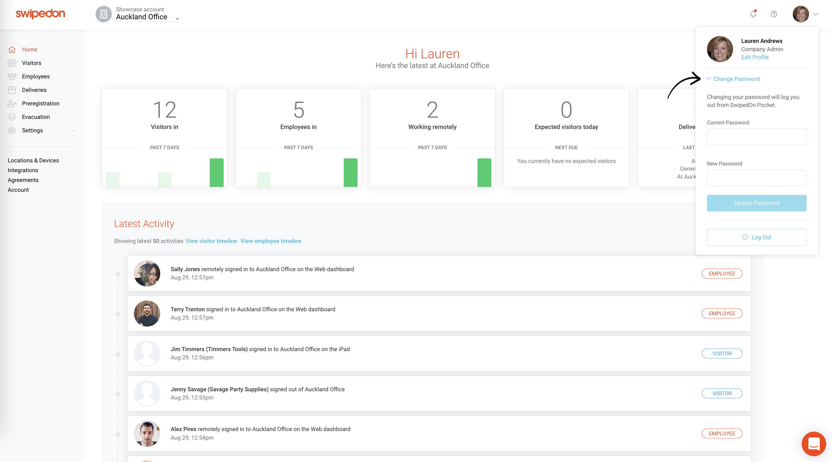Open the 0 Expected visitors today card
This screenshot has height=462, width=832.
click(x=566, y=138)
